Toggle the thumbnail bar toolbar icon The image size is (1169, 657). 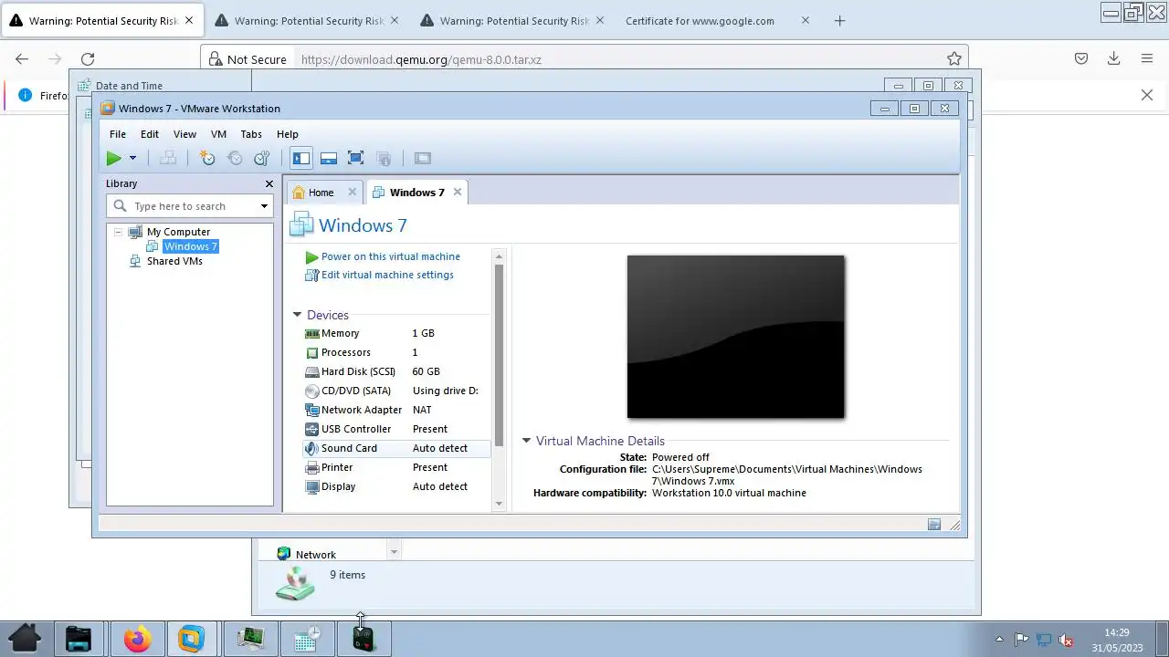click(x=329, y=158)
